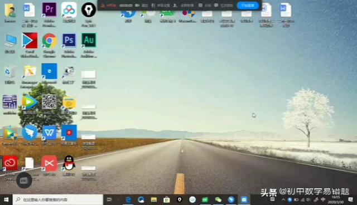Expand the hidden system tray icons chevron

click(x=283, y=200)
